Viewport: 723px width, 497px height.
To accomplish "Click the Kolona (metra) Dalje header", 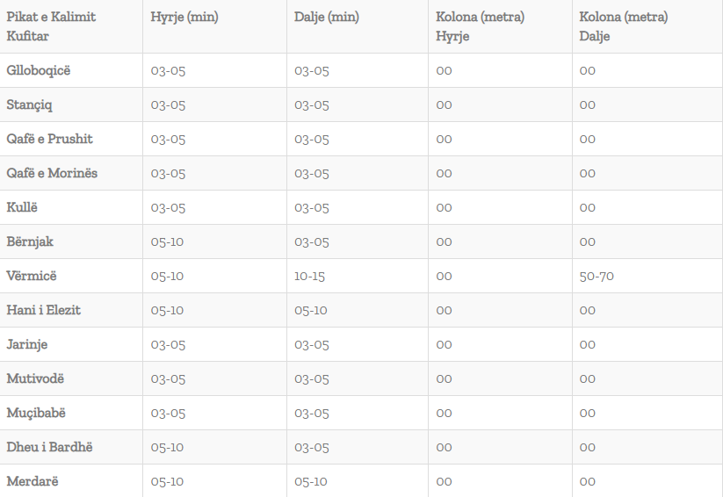I will pyautogui.click(x=624, y=26).
